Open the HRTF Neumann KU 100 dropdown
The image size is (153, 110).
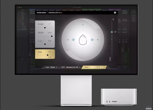(73, 67)
